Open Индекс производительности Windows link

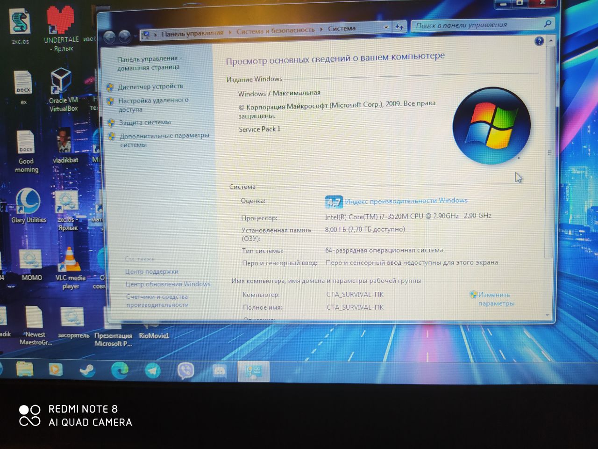coord(406,201)
